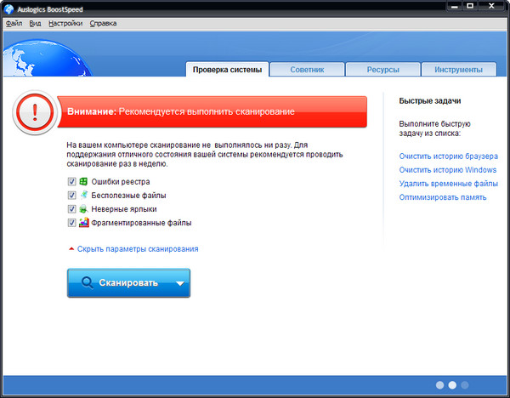
Task: Switch to the Проверка системы tab
Action: tap(227, 70)
